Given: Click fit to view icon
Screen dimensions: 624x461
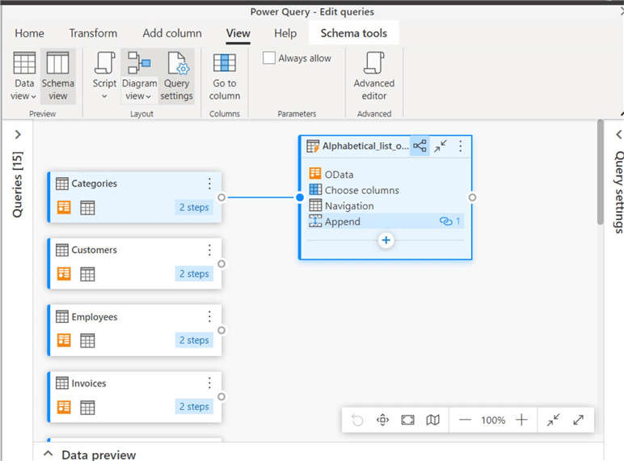Looking at the screenshot, I should [x=407, y=420].
